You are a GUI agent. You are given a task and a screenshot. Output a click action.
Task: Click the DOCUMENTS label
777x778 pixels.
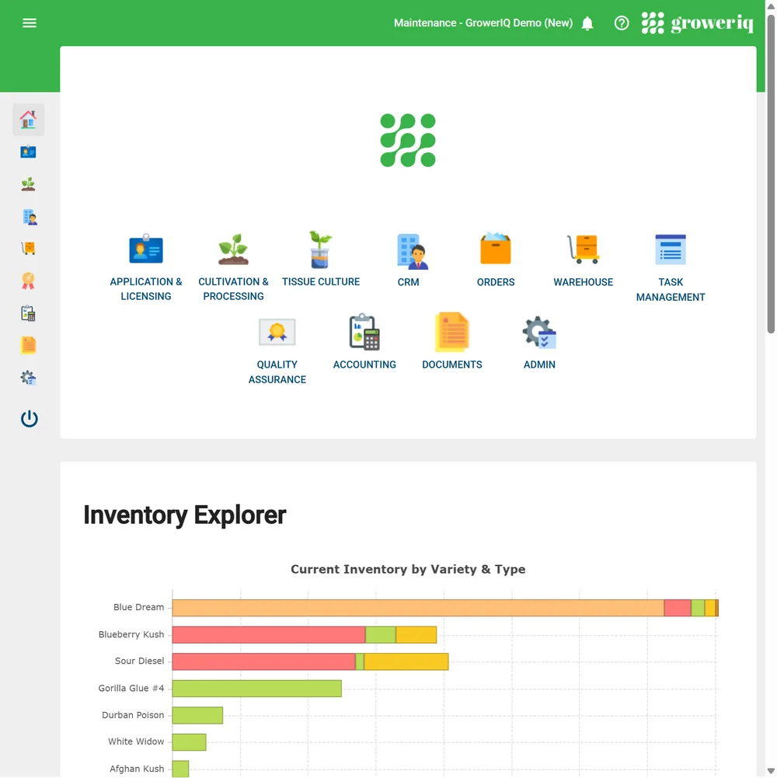tap(451, 365)
